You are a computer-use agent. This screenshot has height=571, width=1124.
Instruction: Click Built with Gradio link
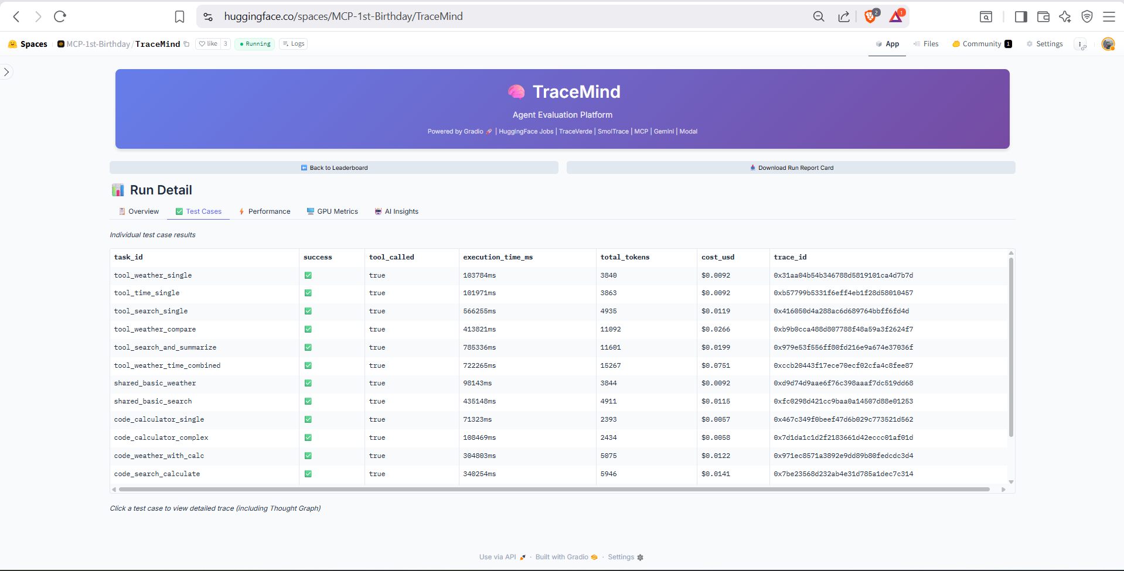pyautogui.click(x=566, y=557)
